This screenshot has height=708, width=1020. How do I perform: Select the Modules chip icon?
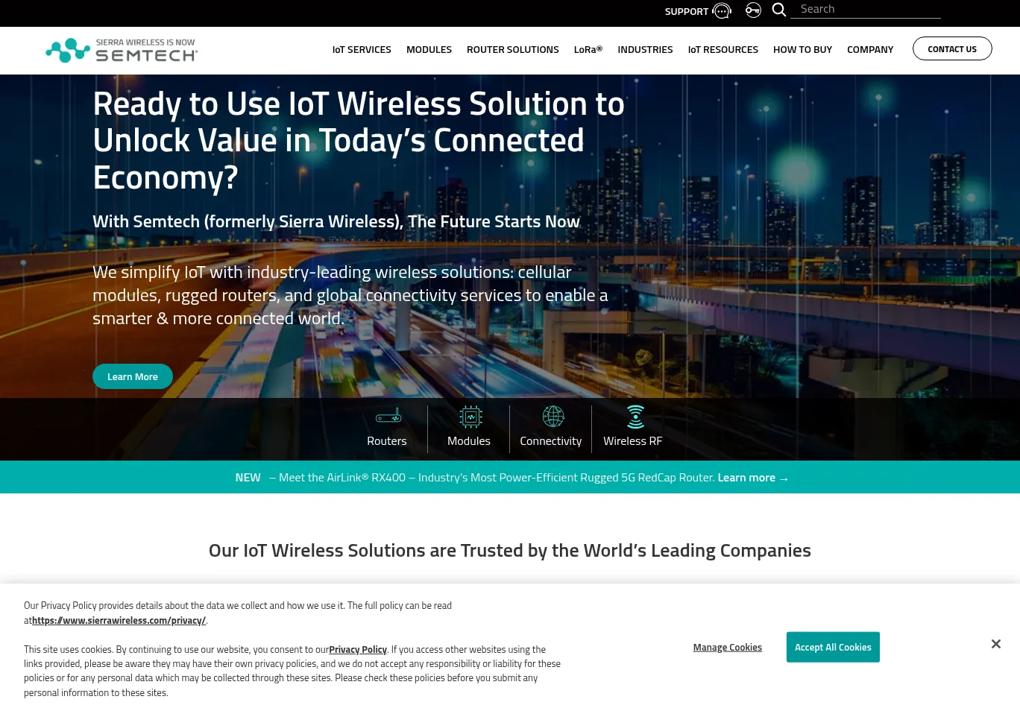[x=470, y=417]
